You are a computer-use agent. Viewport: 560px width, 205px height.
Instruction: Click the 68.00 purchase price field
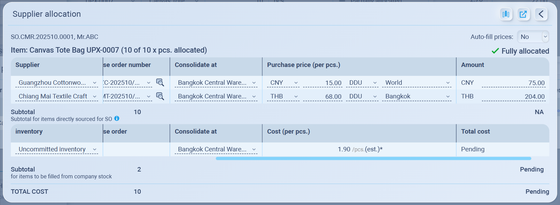pos(323,97)
